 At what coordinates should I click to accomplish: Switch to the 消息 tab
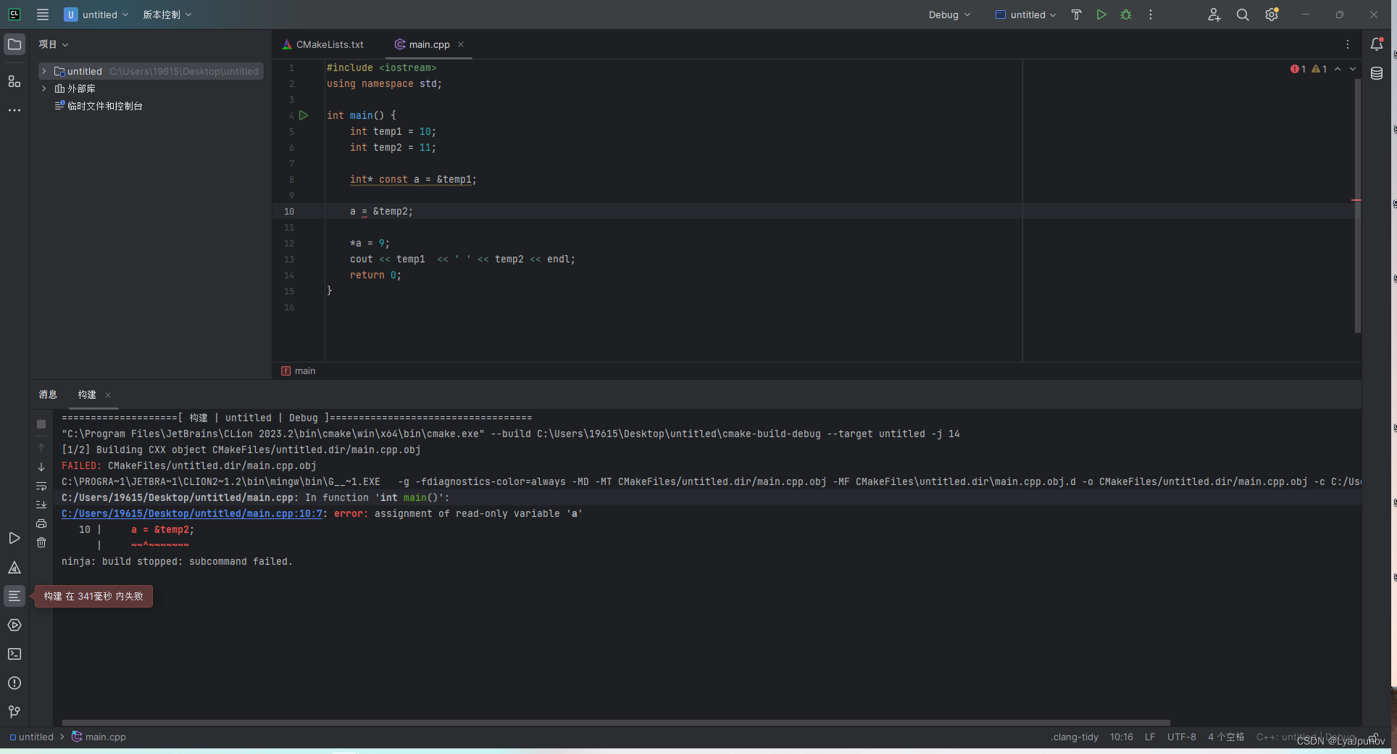coord(48,394)
